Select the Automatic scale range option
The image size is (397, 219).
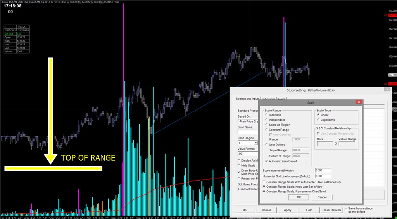click(266, 115)
